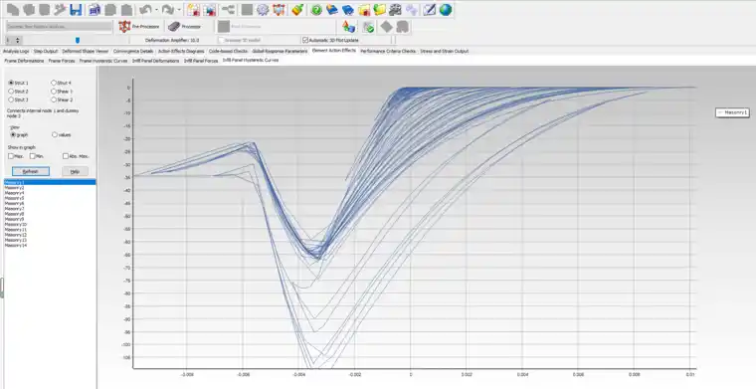Image resolution: width=756 pixels, height=389 pixels.
Task: Click the Help button beside Refresh
Action: (75, 171)
